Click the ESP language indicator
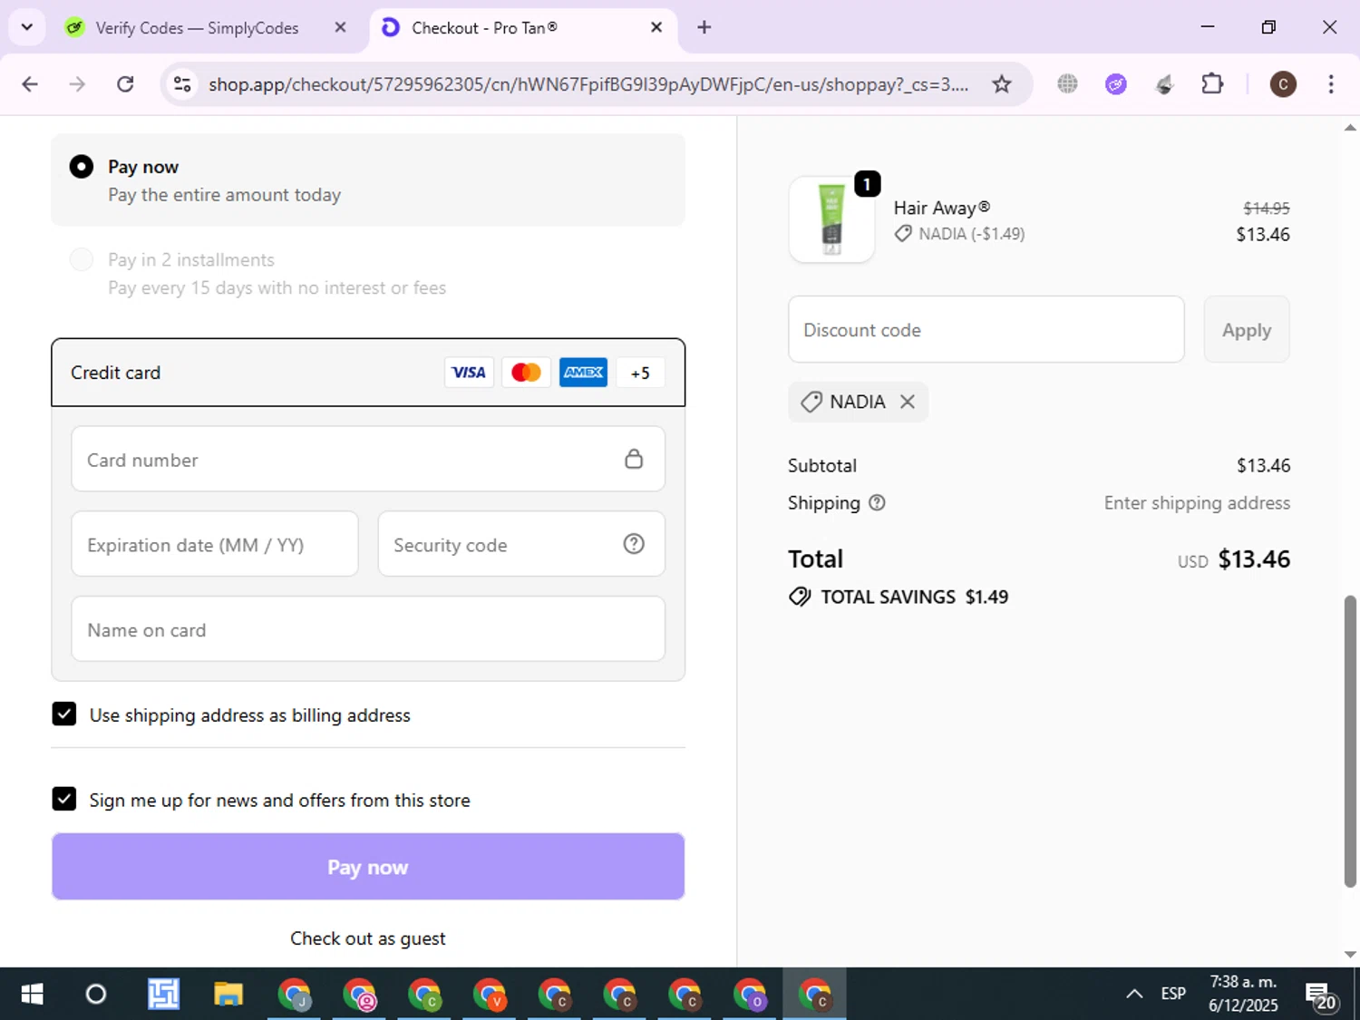 tap(1173, 995)
